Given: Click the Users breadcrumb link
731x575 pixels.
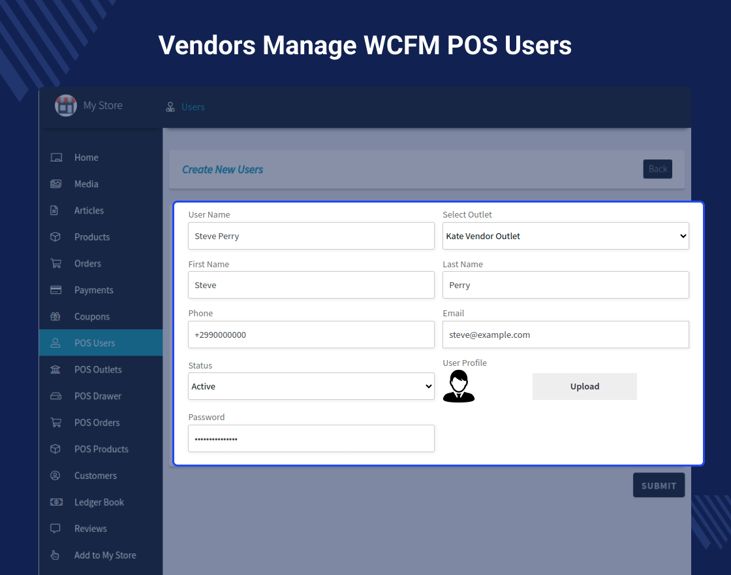Looking at the screenshot, I should pos(193,107).
